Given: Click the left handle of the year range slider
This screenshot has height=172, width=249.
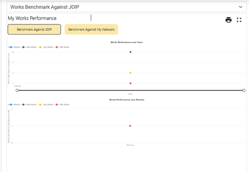Looking at the screenshot, I should pyautogui.click(x=17, y=90).
